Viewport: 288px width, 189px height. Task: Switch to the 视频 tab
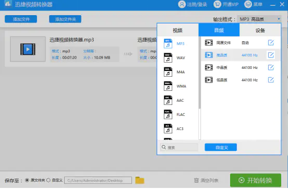[x=178, y=30]
